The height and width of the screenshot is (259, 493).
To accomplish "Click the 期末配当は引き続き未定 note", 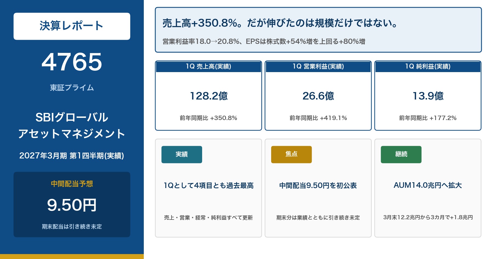I will (x=72, y=226).
